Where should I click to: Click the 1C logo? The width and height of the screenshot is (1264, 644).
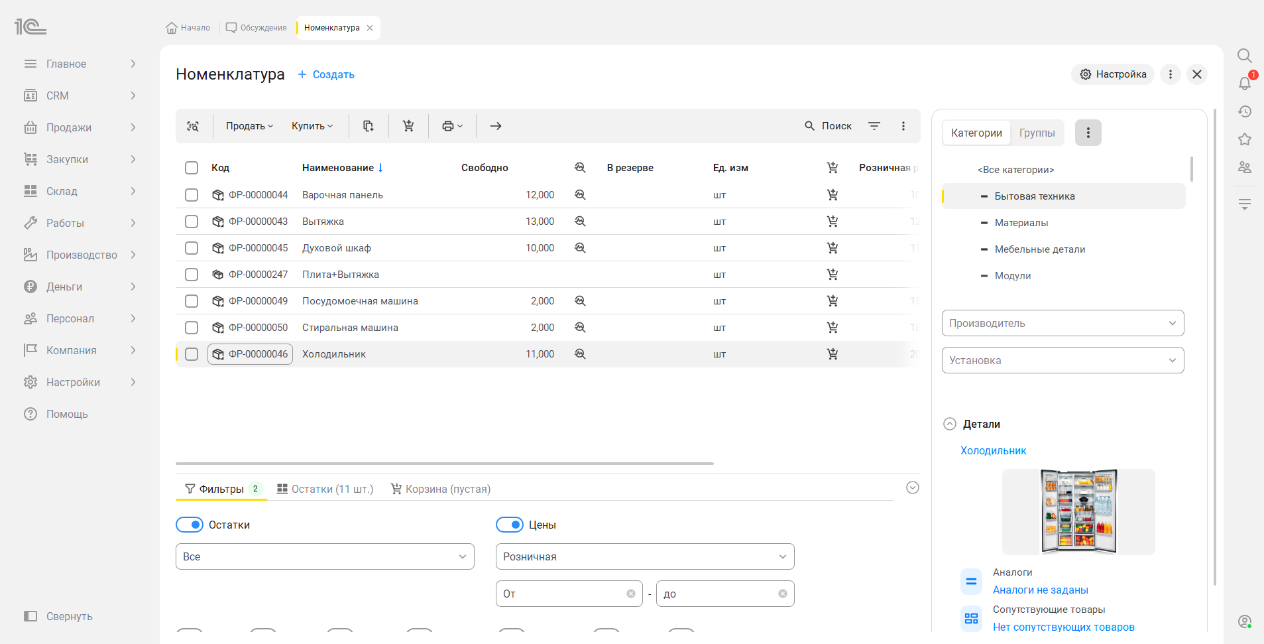30,27
